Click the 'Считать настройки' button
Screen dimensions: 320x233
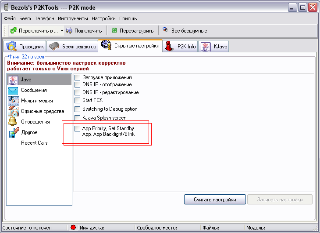coord(215,200)
